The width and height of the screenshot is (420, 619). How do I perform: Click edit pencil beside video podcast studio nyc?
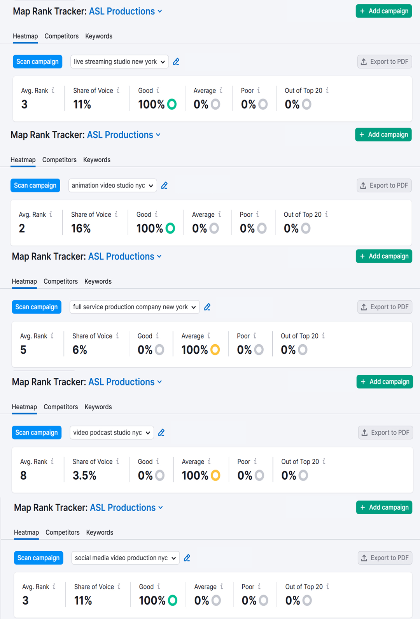point(161,433)
